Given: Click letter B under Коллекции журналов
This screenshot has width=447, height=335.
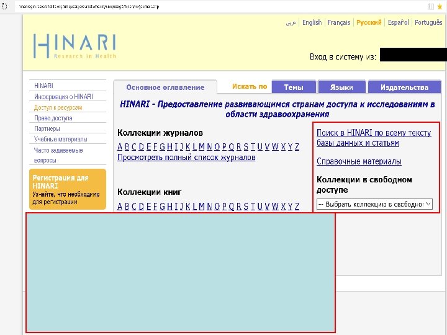Looking at the screenshot, I should pyautogui.click(x=127, y=146).
